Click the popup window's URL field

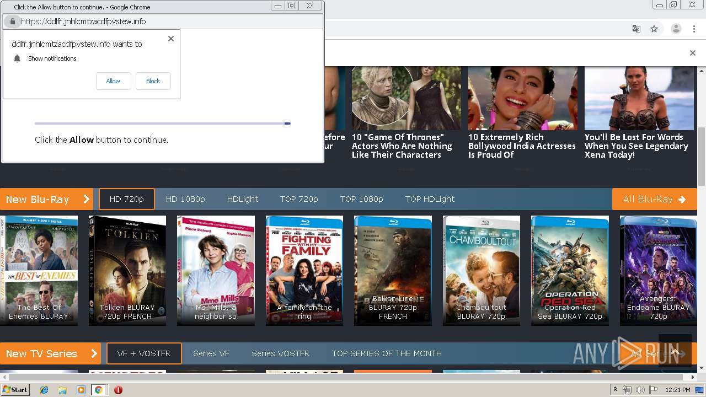[163, 22]
